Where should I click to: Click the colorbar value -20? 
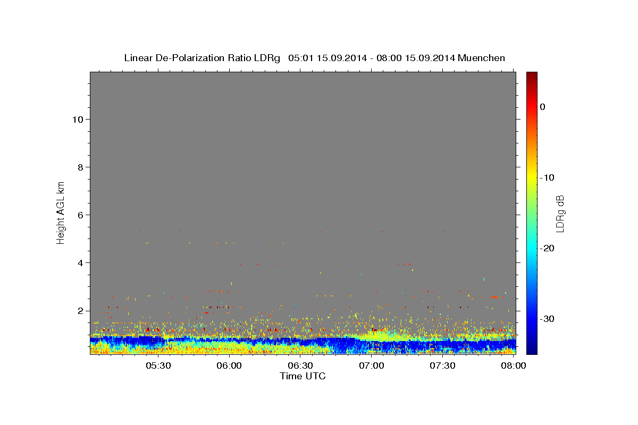click(547, 248)
